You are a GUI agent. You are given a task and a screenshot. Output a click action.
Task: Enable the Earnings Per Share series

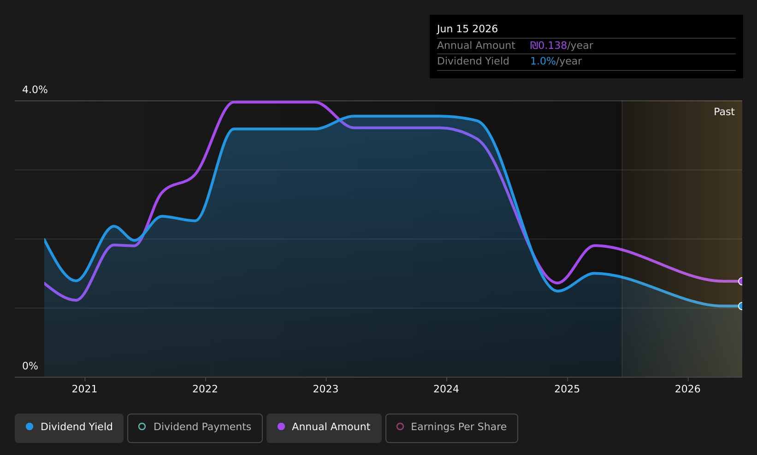coord(452,428)
